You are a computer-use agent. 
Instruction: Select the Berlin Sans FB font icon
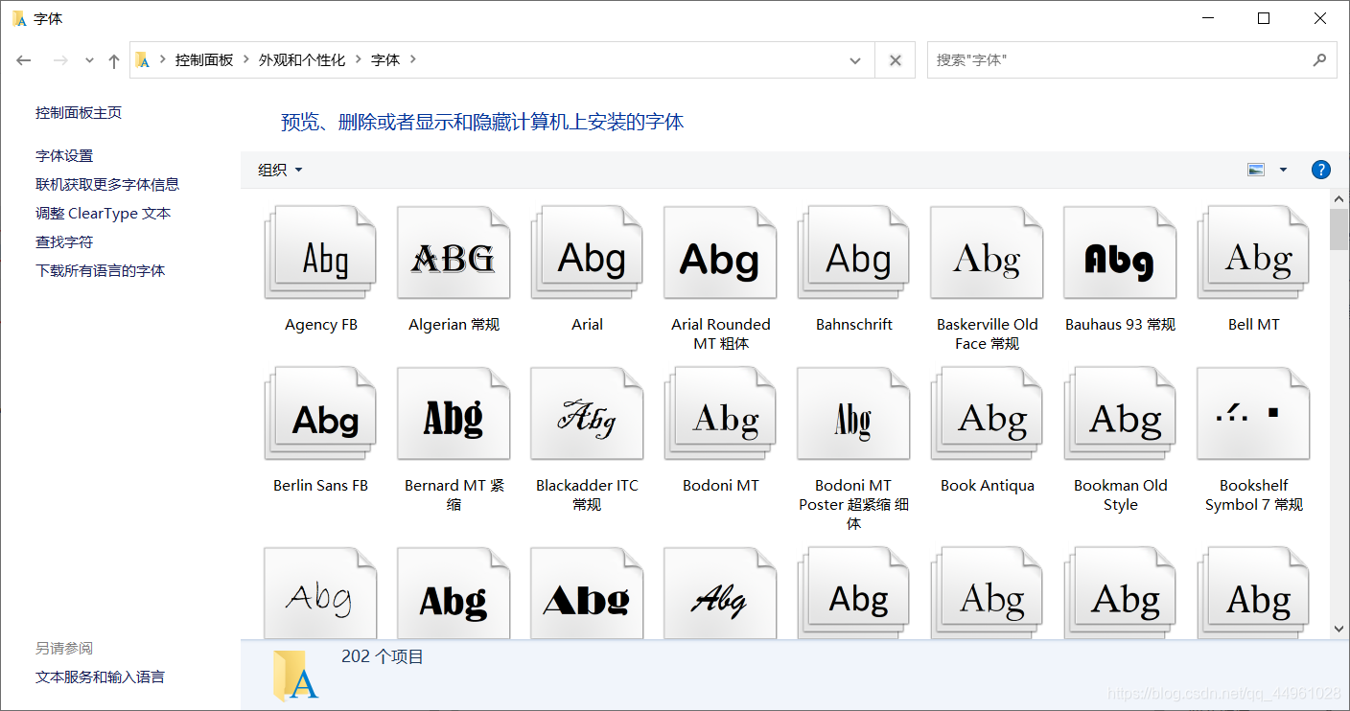(x=320, y=413)
